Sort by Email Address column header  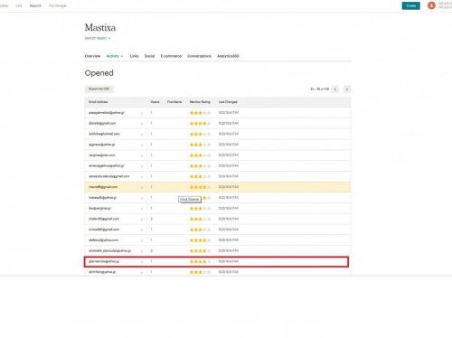tap(99, 102)
